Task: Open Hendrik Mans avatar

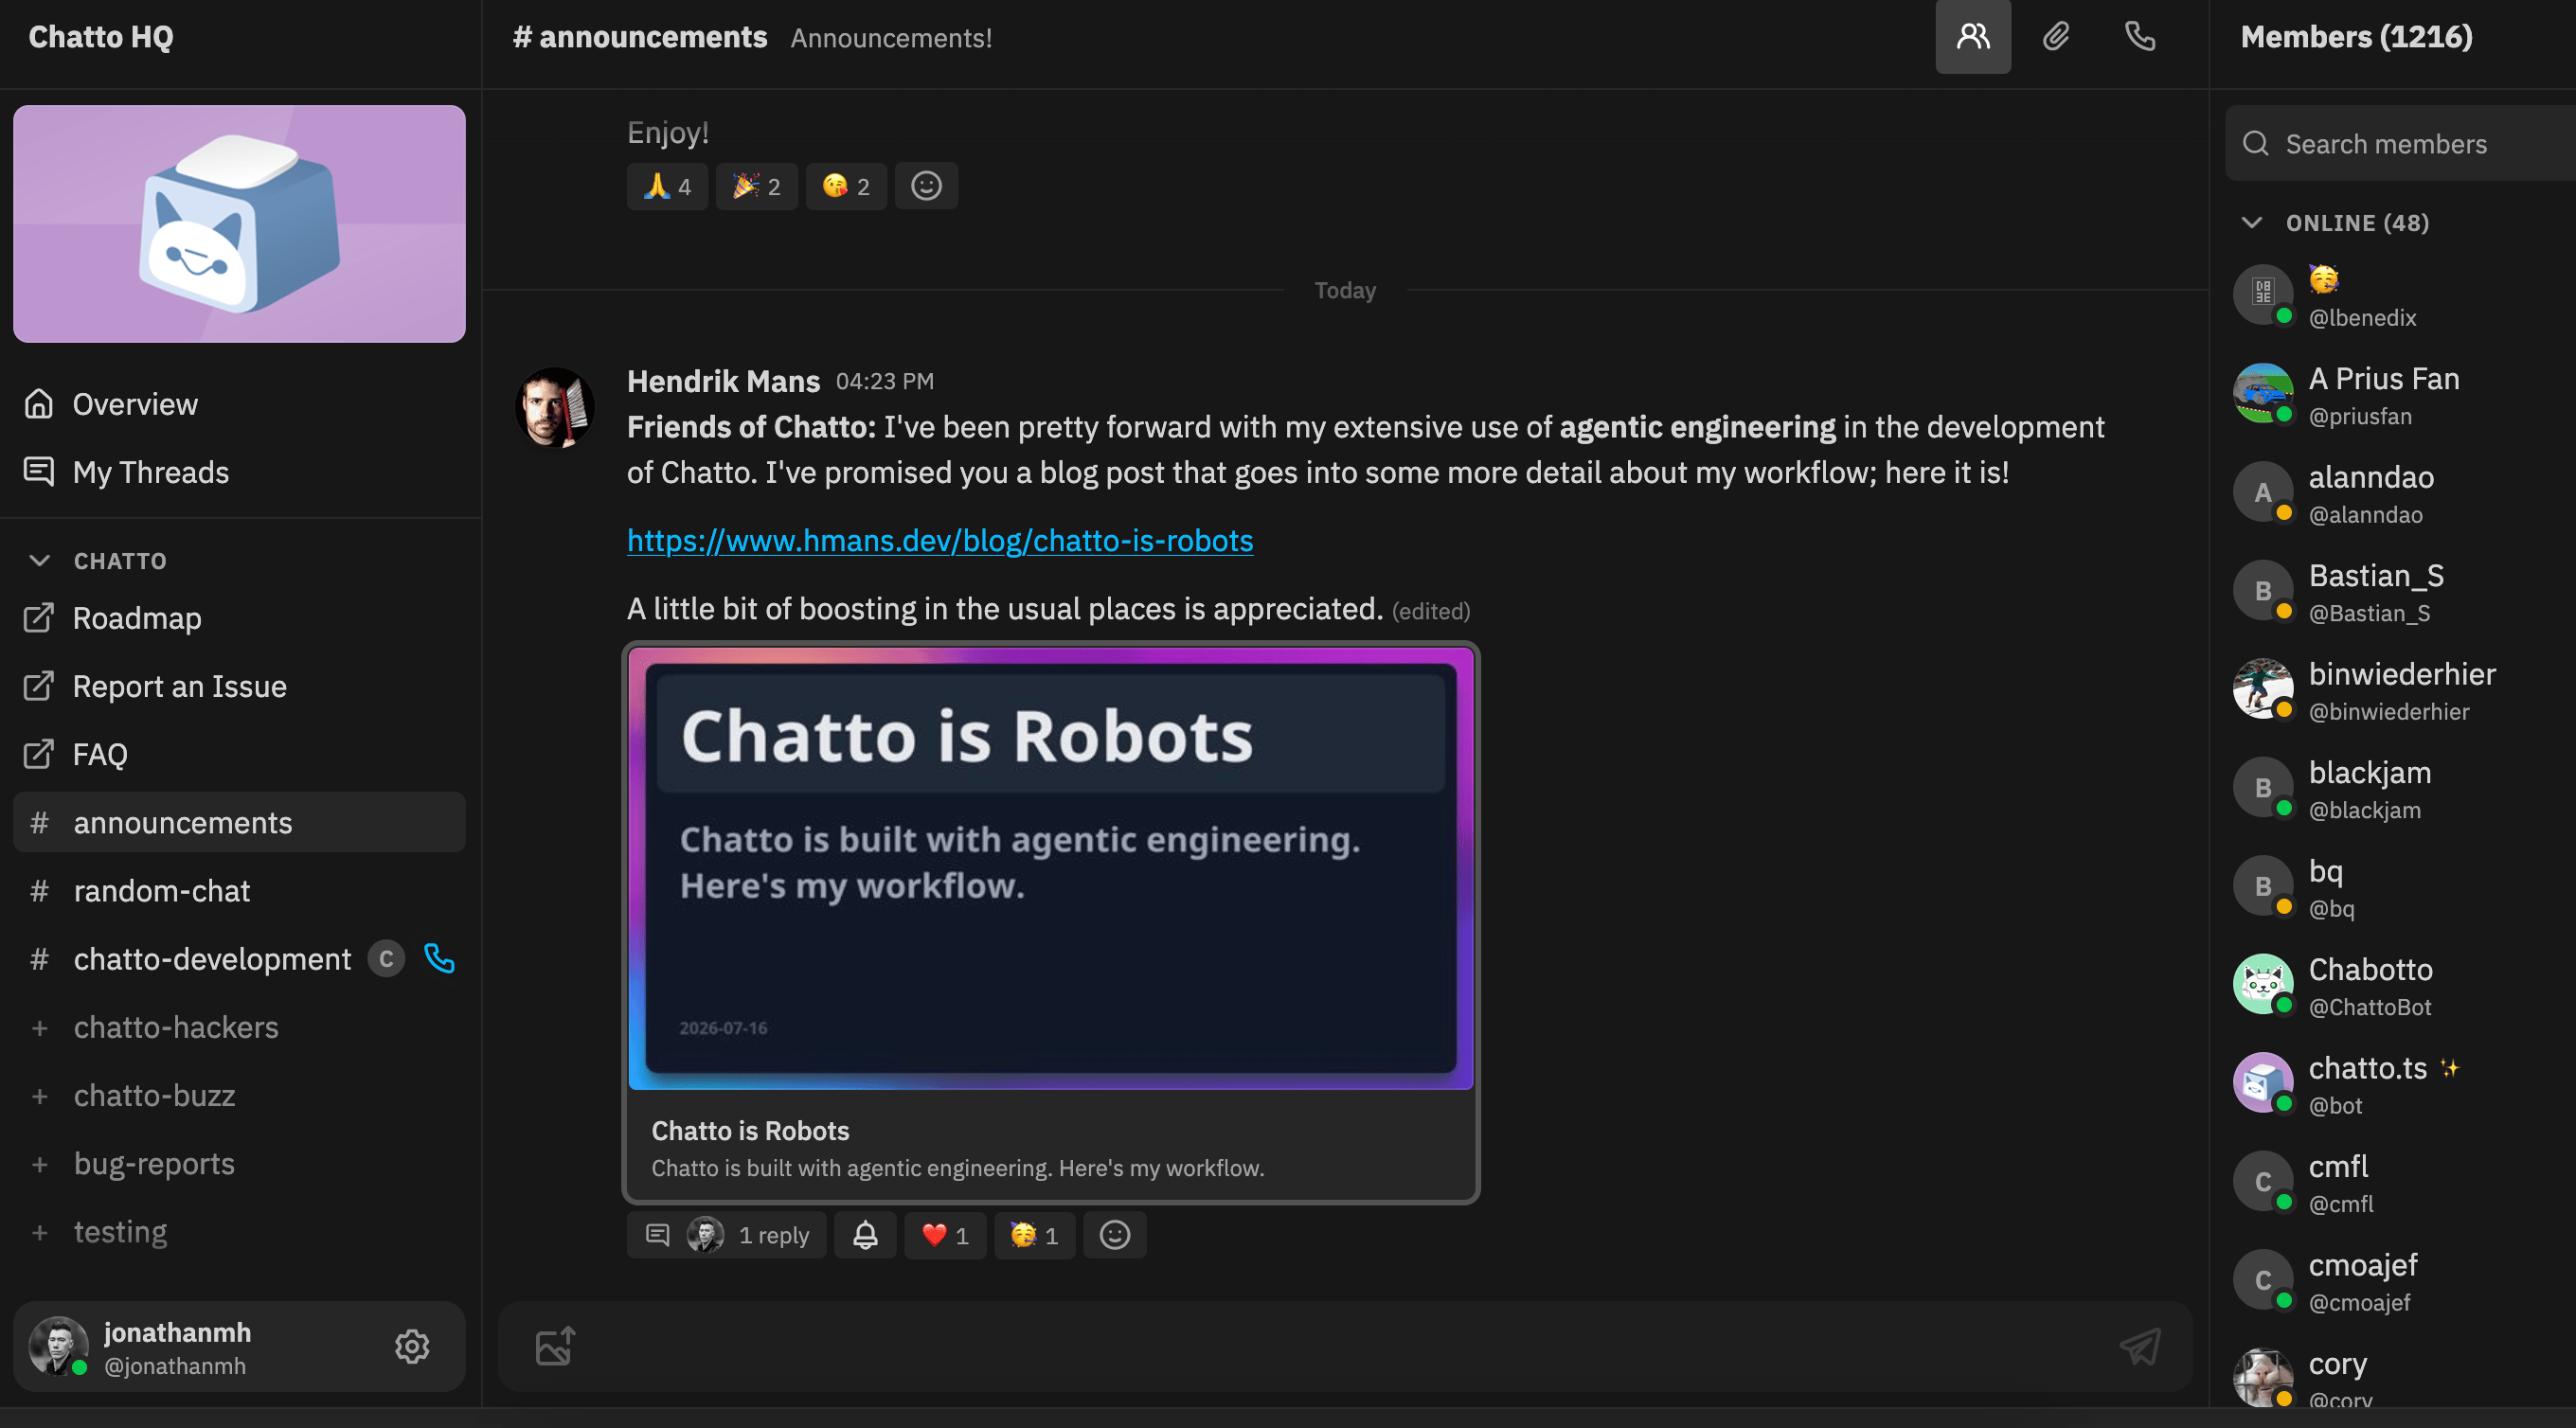Action: (x=555, y=407)
